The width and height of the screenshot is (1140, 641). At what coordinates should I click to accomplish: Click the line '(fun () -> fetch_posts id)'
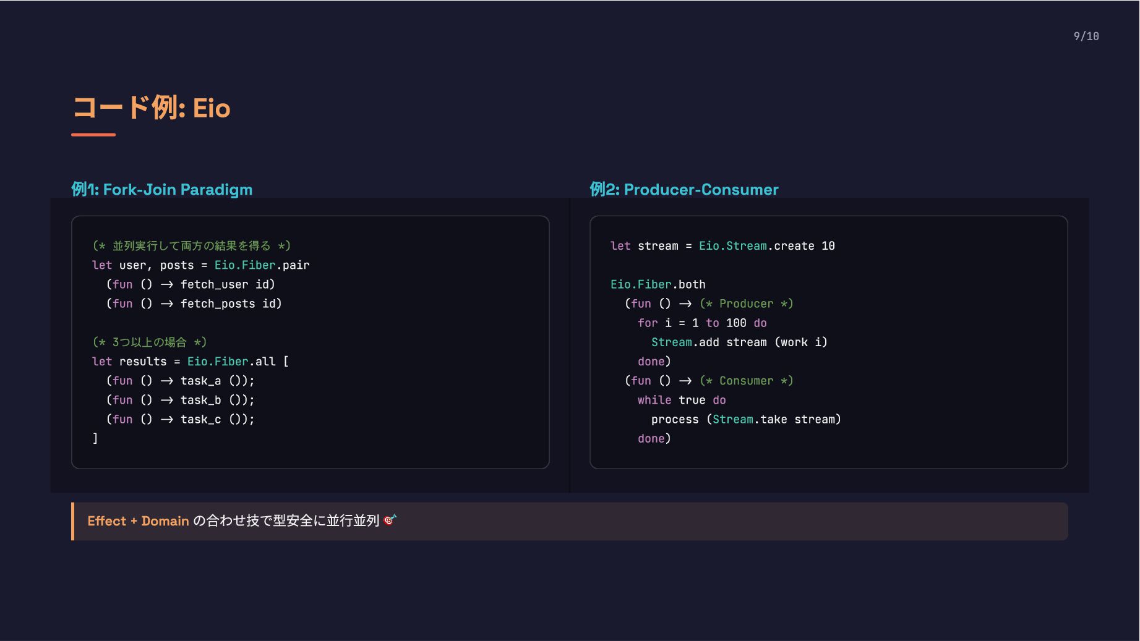[194, 304]
